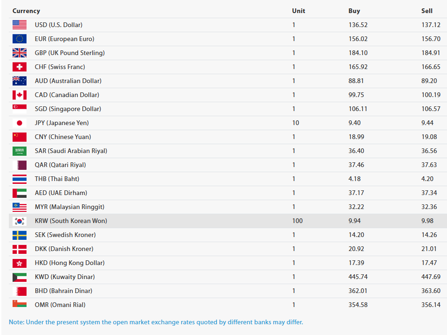Click the Currency column header
The image size is (447, 335).
click(x=26, y=11)
